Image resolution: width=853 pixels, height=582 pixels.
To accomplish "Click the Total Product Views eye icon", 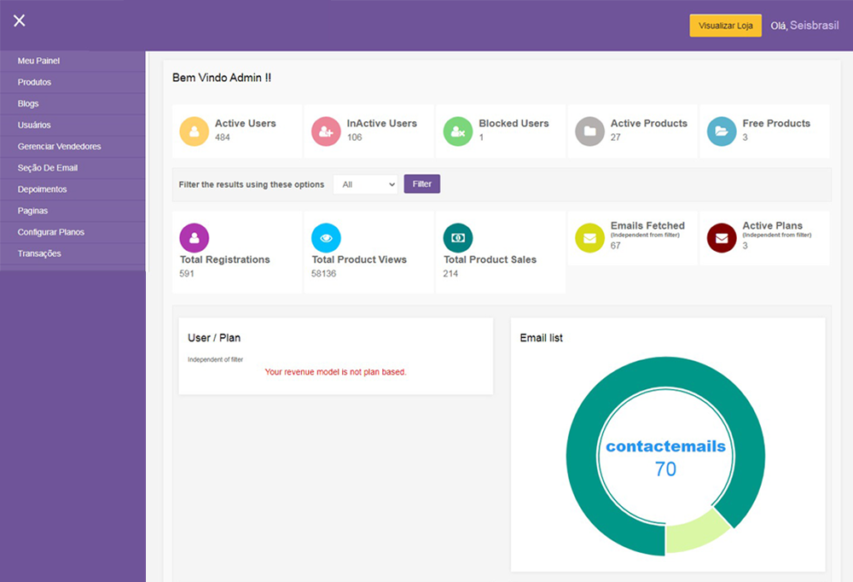I will 326,237.
